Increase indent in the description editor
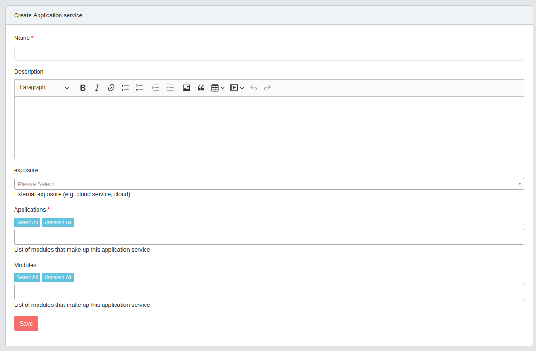The height and width of the screenshot is (351, 536). point(156,88)
